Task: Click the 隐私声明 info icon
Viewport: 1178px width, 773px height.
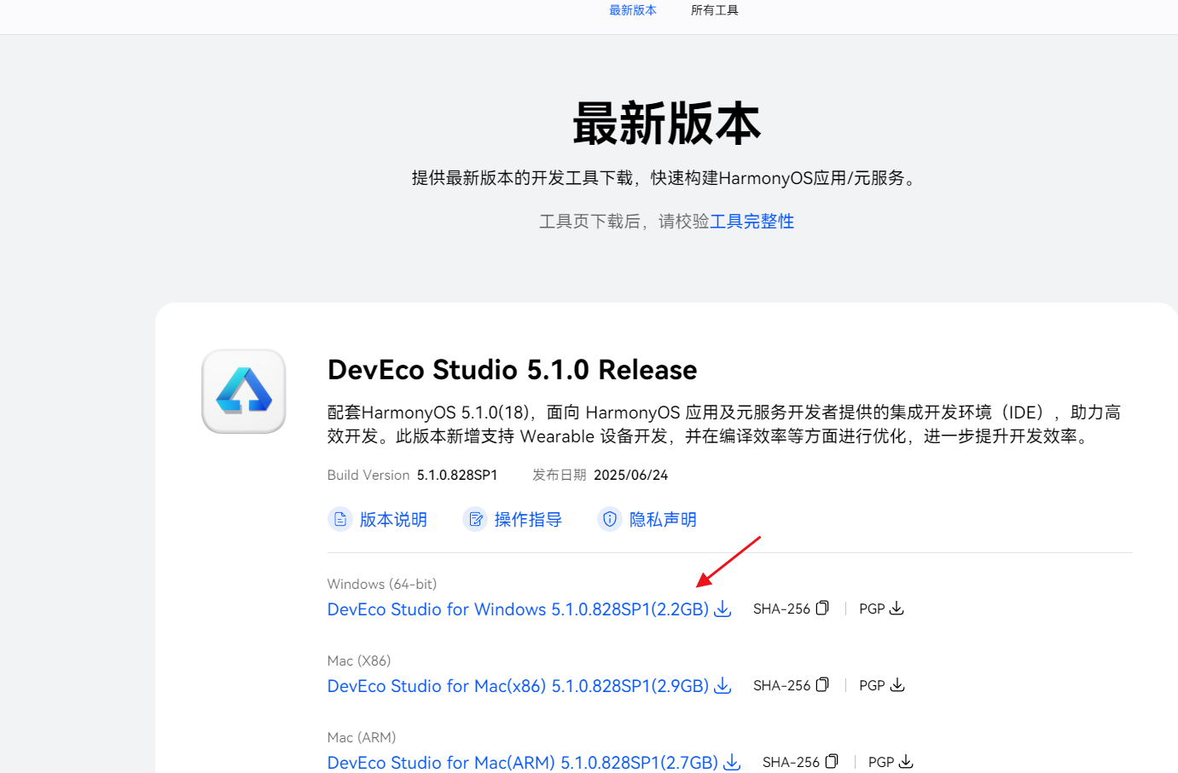Action: click(610, 519)
